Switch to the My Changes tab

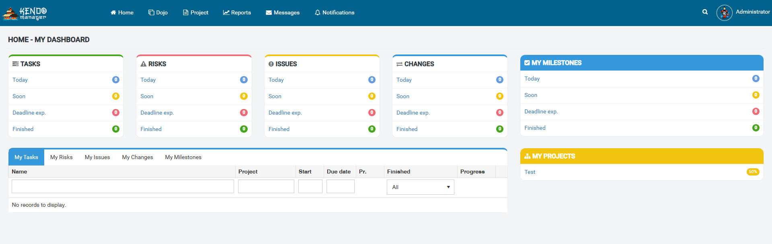pyautogui.click(x=138, y=157)
